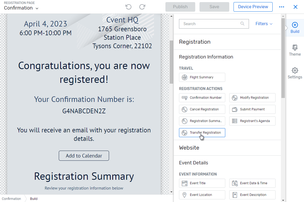Open the Confirmation breadcrumb link

11,199
